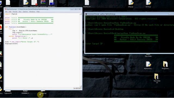Select the server.py desktop icon
The image size is (174, 98).
(x=148, y=4)
